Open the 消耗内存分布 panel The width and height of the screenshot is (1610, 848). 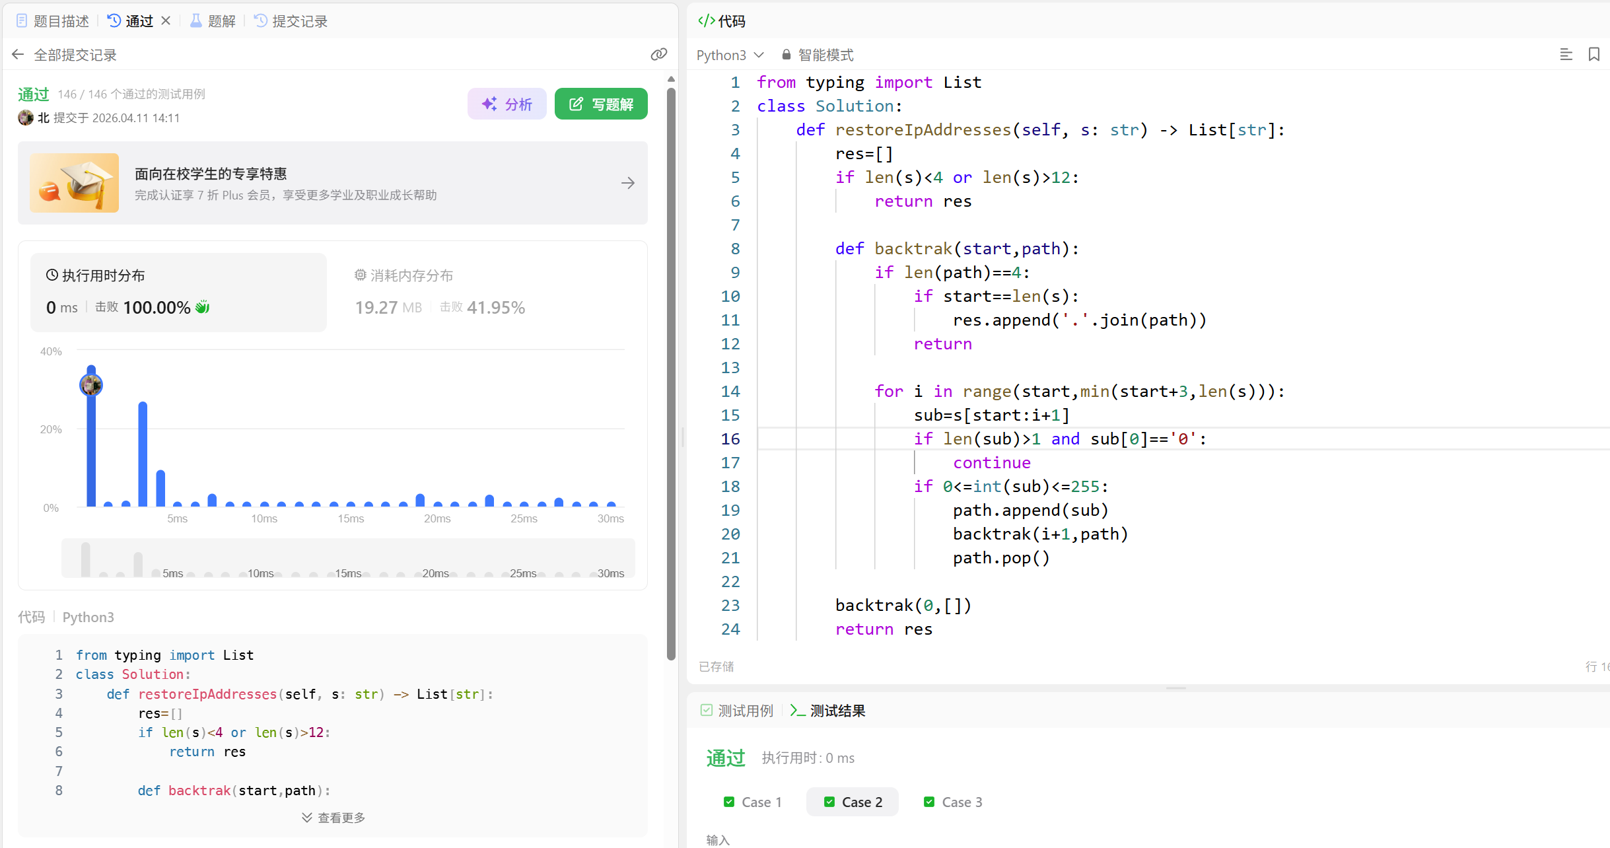click(x=404, y=275)
